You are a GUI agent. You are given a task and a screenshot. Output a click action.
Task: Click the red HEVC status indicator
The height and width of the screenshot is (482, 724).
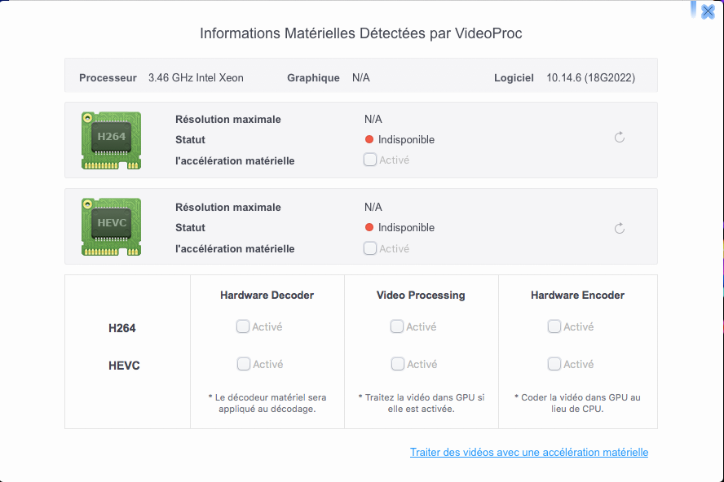[x=369, y=227]
